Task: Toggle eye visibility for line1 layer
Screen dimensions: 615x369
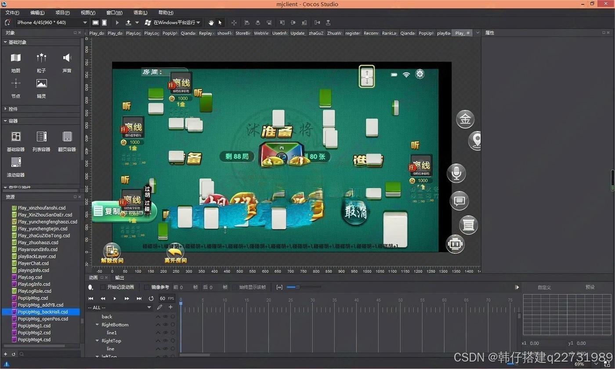Action: click(166, 333)
